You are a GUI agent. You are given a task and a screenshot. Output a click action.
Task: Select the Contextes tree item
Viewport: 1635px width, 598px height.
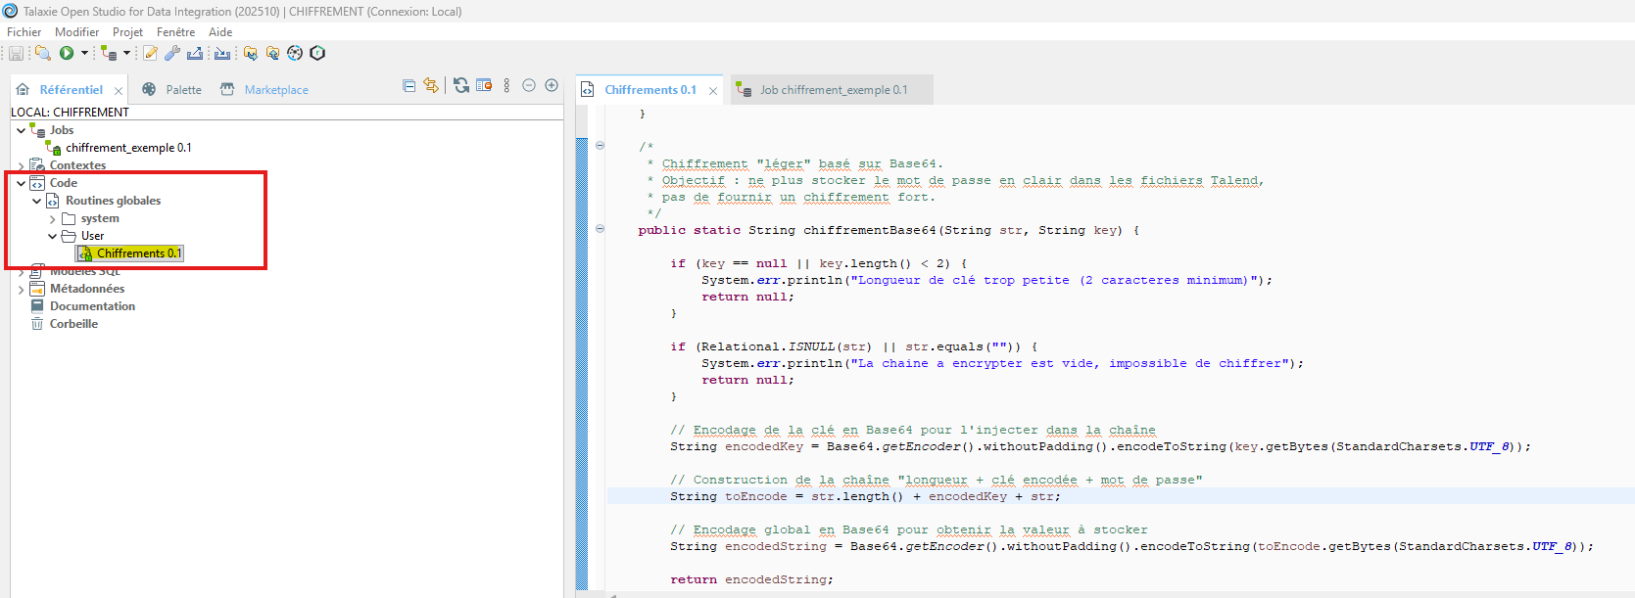tap(77, 165)
